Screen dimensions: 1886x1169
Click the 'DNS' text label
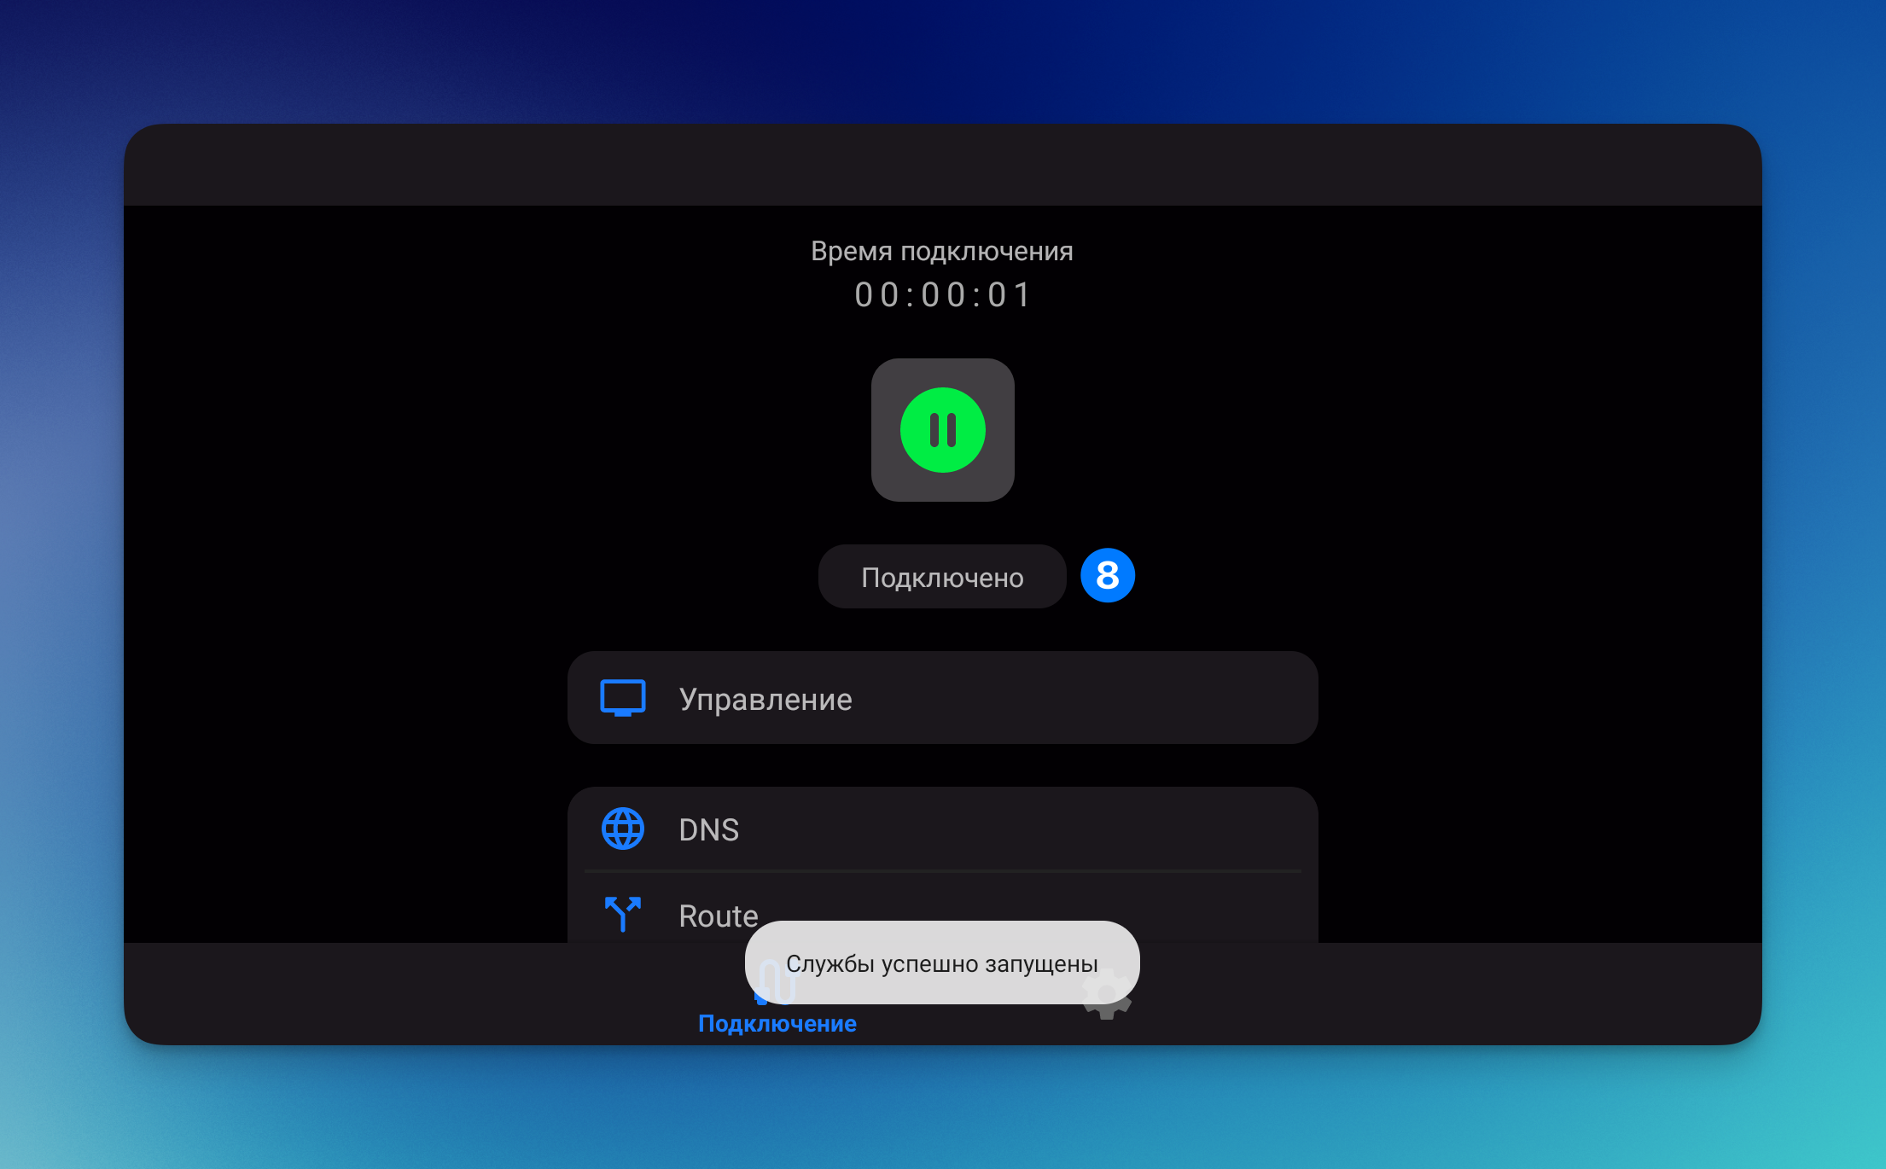[708, 830]
